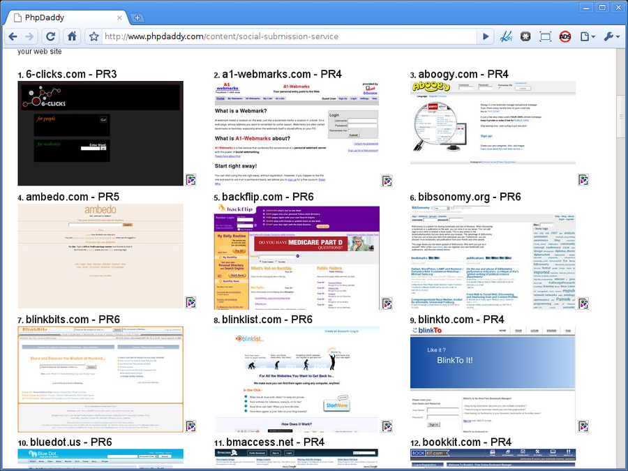Open the browser home page

72,36
